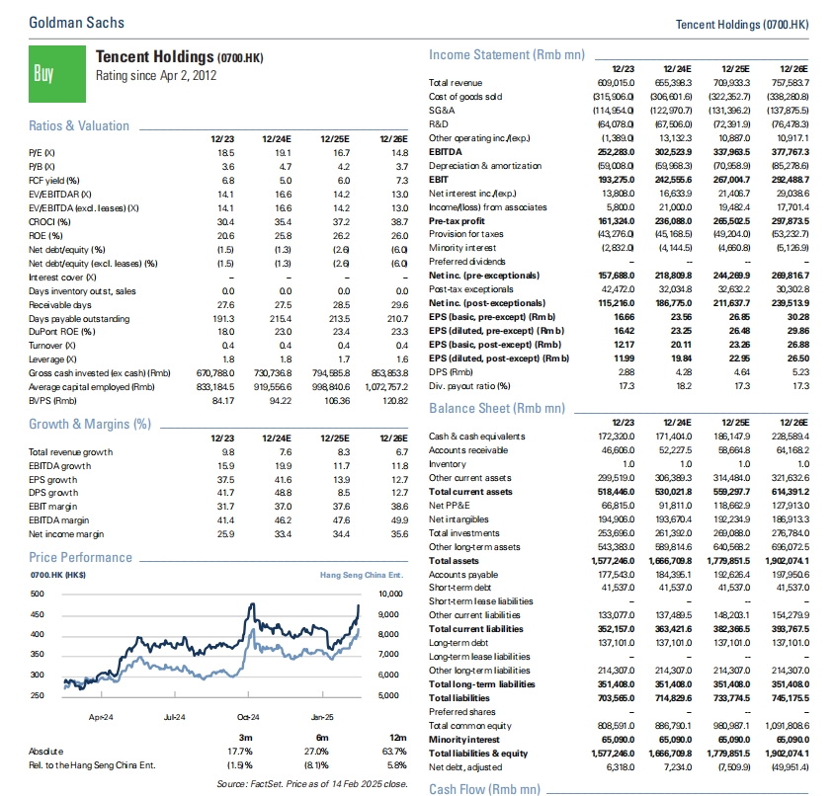Screen dimensions: 835x796
Task: Click the Net inc. (pre-exceptionals) label
Action: (x=484, y=276)
